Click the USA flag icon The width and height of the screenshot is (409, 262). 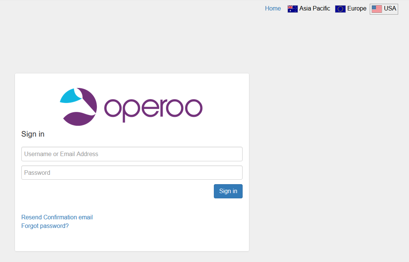pyautogui.click(x=376, y=9)
